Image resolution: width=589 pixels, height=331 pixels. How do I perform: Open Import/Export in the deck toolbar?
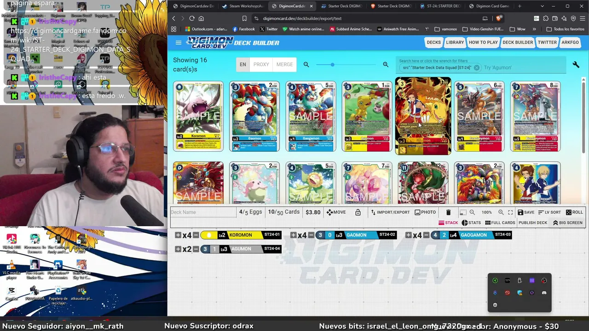[x=390, y=212]
